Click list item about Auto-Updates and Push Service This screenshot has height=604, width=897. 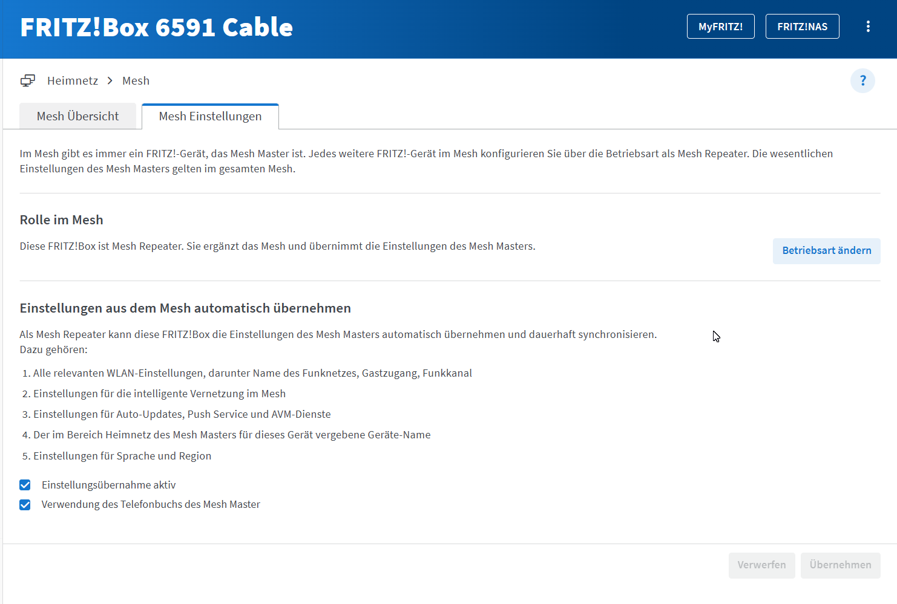click(182, 414)
